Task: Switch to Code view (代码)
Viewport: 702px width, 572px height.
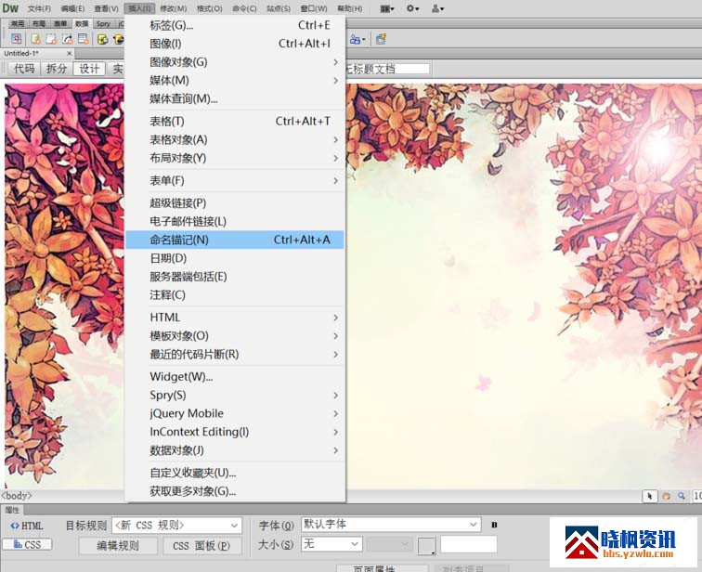Action: [x=24, y=69]
